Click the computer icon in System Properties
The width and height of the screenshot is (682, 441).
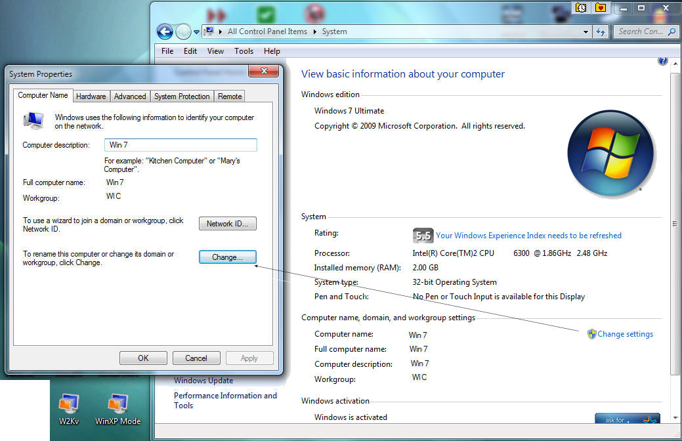click(x=33, y=121)
